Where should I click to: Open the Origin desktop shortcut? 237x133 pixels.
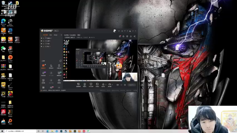(10, 121)
